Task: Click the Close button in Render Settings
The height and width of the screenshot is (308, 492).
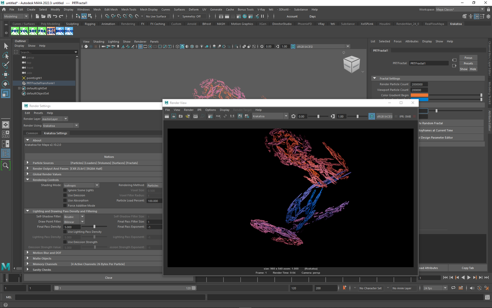Action: 109,278
